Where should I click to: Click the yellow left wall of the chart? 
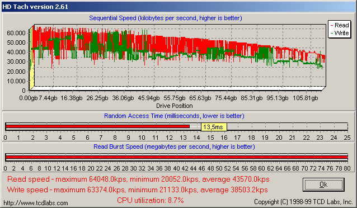click(x=32, y=58)
